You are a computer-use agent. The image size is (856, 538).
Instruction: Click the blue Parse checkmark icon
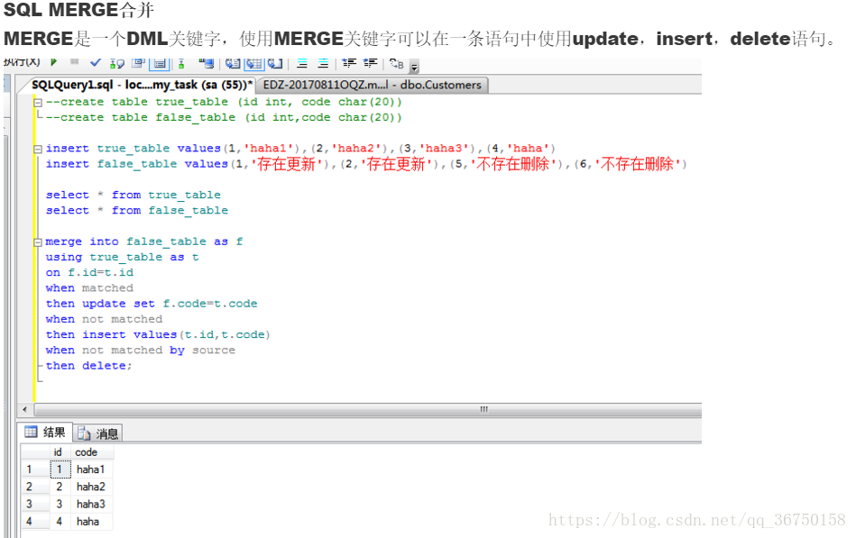click(96, 62)
